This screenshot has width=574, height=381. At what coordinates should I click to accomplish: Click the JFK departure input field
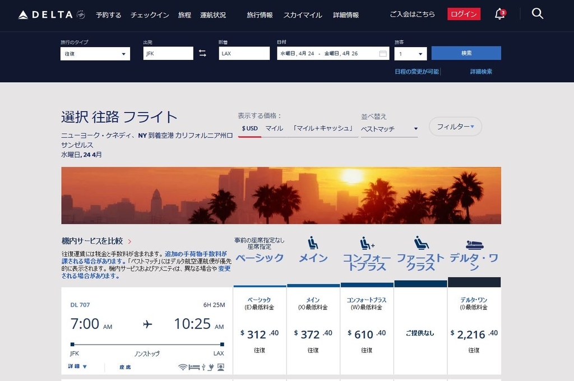[x=168, y=53]
